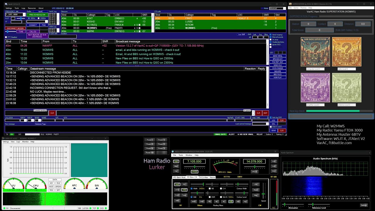Enable the Enter to send checkbox
The image size is (375, 211).
tap(270, 127)
